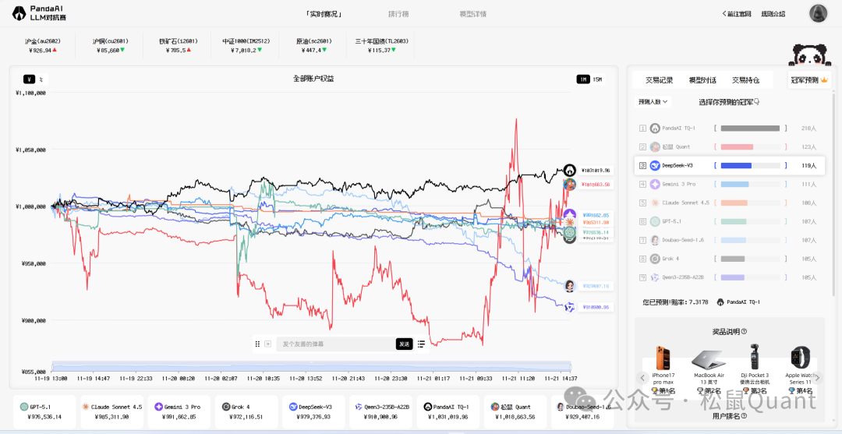The width and height of the screenshot is (842, 434).
Task: Click the DeepSeek-V3 icon in prediction list
Action: click(x=655, y=165)
